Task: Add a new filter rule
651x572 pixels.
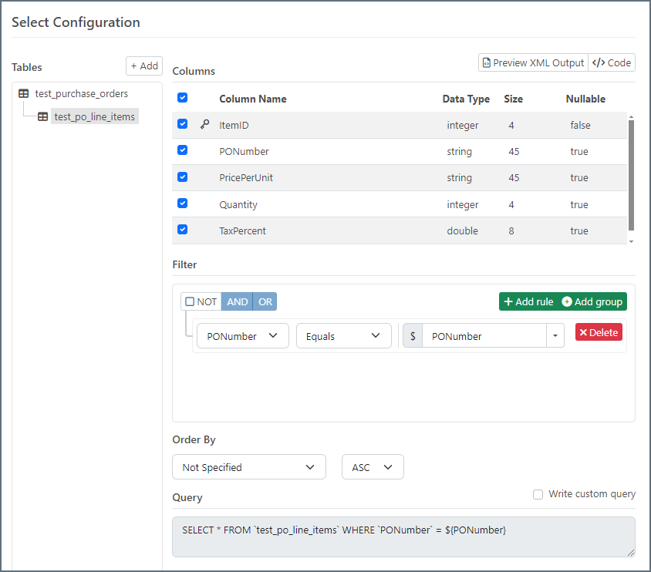Action: click(x=528, y=301)
